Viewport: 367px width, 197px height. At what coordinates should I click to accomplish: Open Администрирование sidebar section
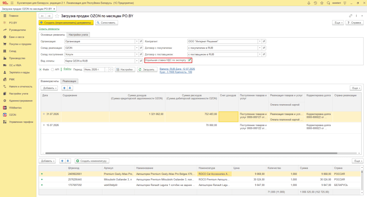[x=20, y=101]
